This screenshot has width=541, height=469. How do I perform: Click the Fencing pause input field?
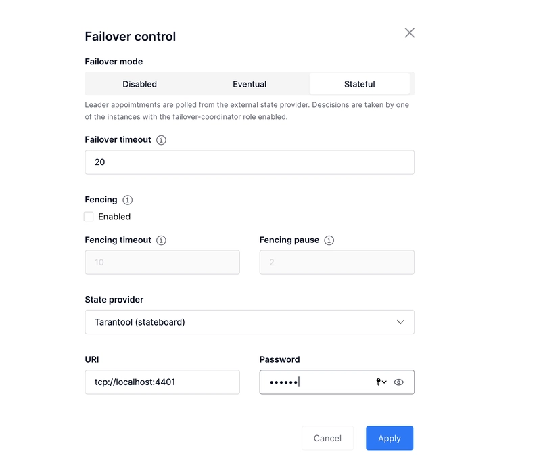coord(336,263)
